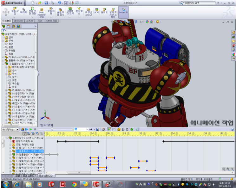Click the Motor icon in MotionManager toolbar
This screenshot has height=188, width=236.
119,129
